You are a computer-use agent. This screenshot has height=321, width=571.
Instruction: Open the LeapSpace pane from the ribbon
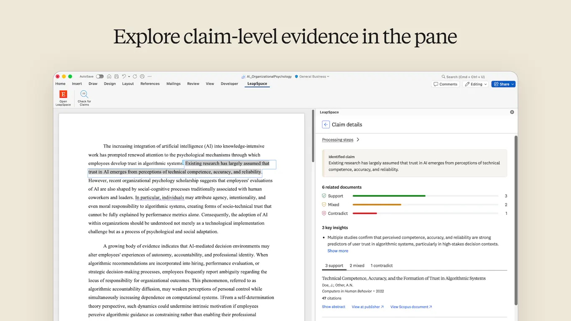pyautogui.click(x=63, y=98)
